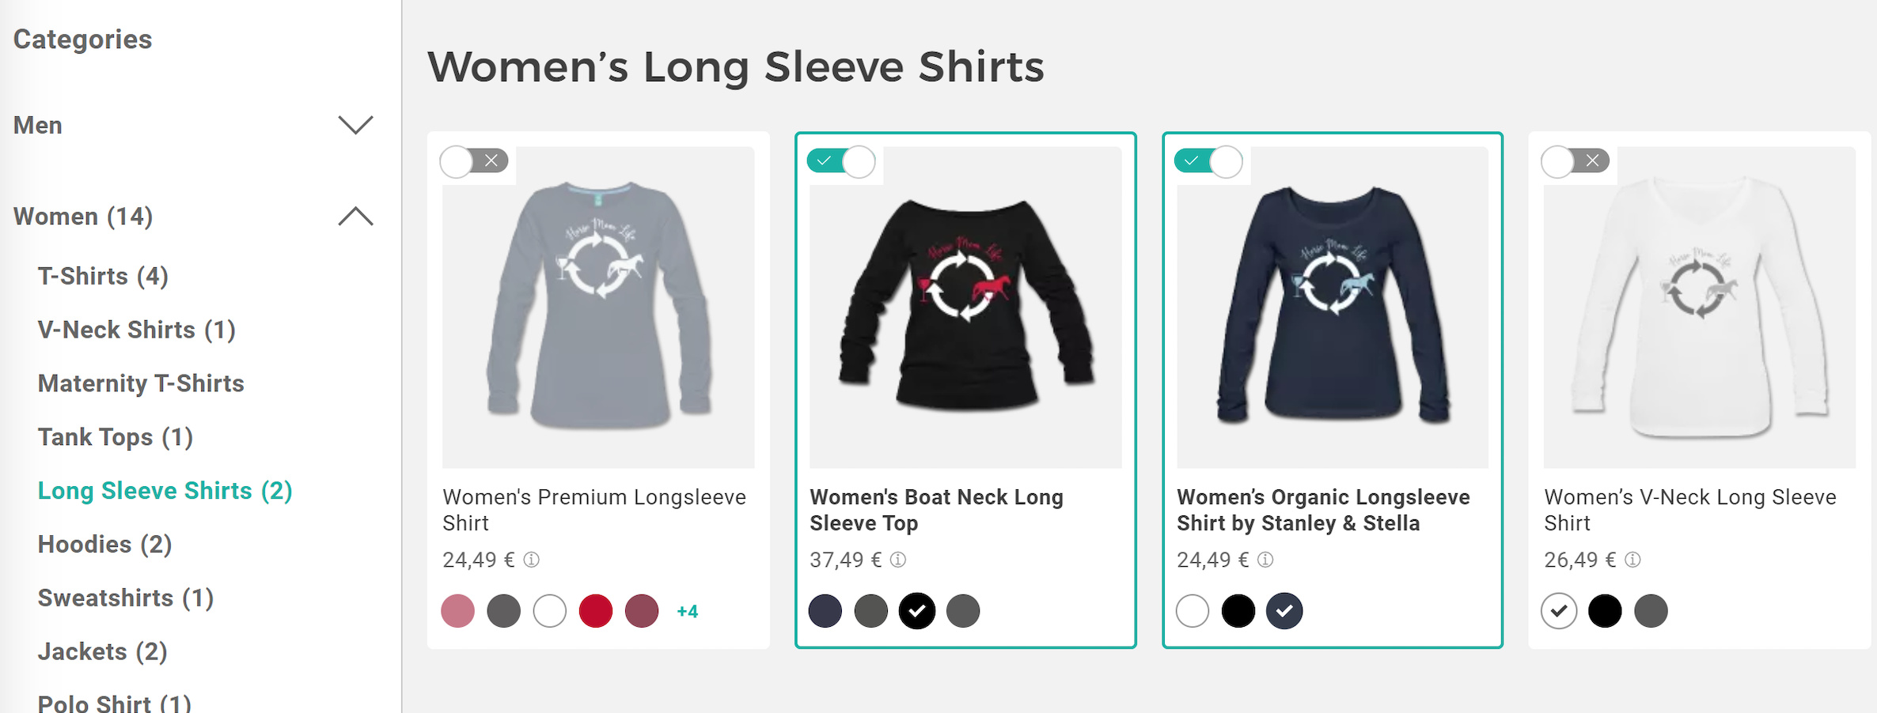Image resolution: width=1877 pixels, height=713 pixels.
Task: Click price info icon for Premium Longsleeve Shirt
Action: 532,560
